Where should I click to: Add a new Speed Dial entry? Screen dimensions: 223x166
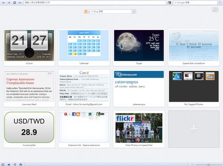pos(194,129)
